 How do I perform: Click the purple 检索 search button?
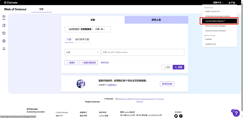[178, 67]
